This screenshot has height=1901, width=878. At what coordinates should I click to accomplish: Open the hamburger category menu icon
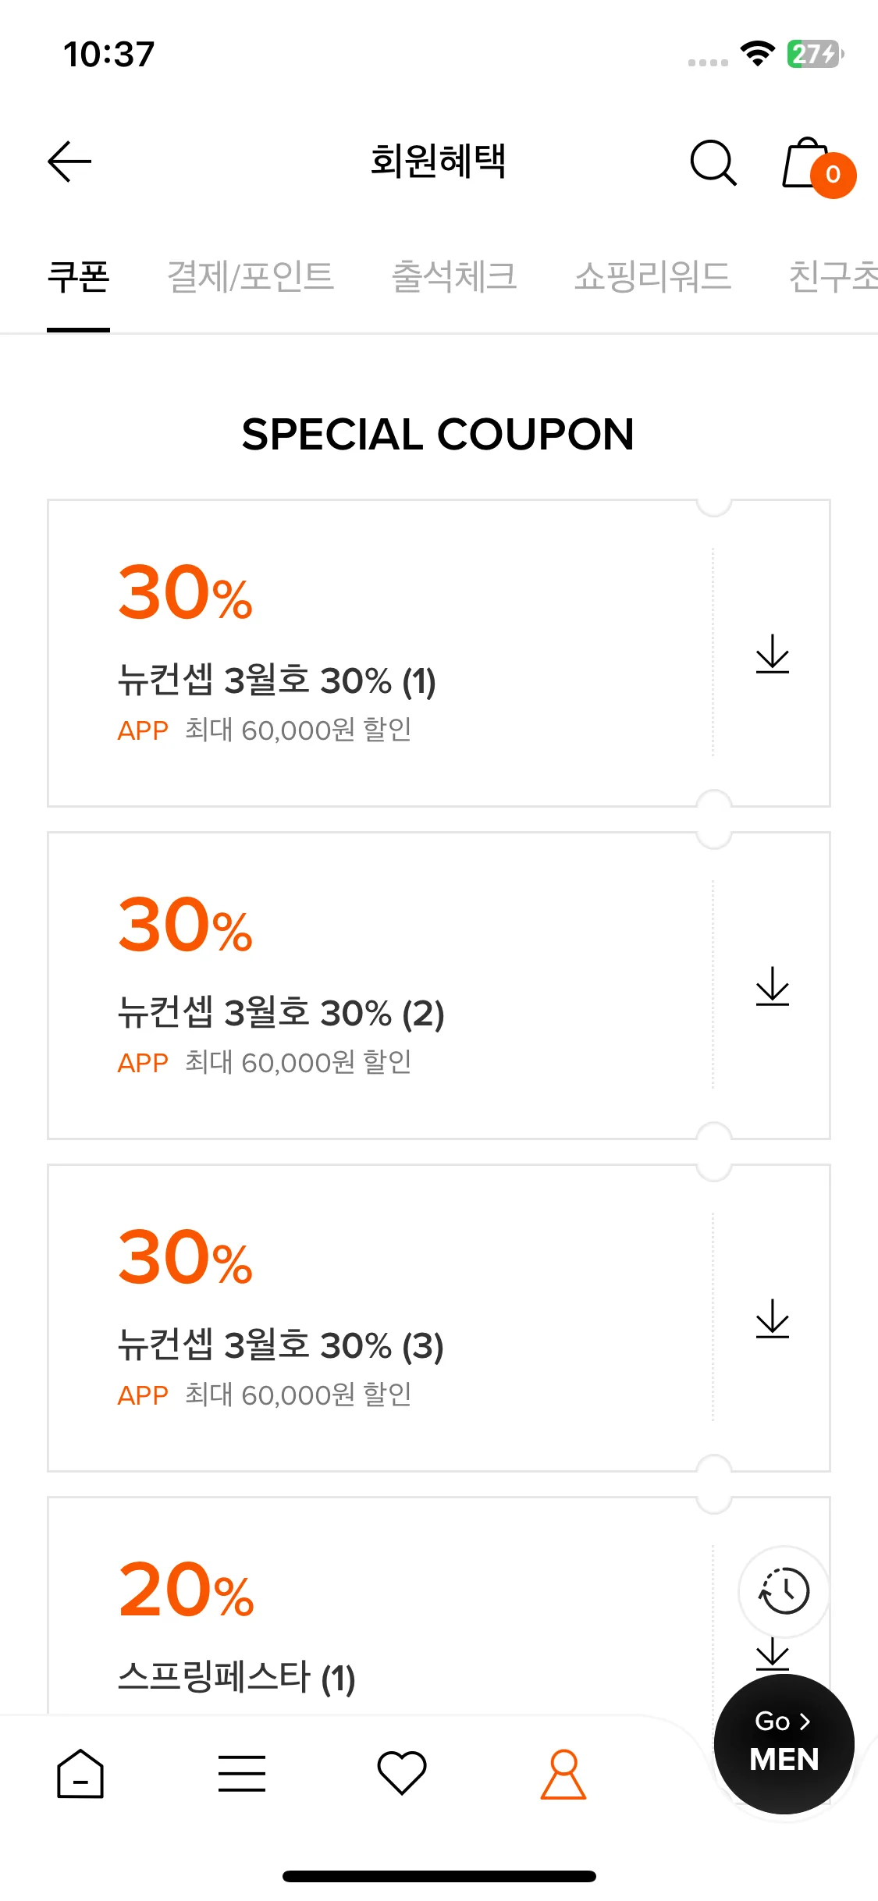pos(242,1773)
